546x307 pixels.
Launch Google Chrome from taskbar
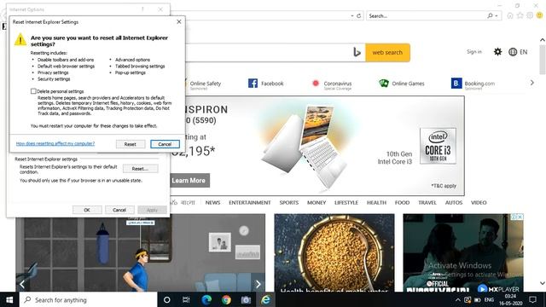click(226, 299)
